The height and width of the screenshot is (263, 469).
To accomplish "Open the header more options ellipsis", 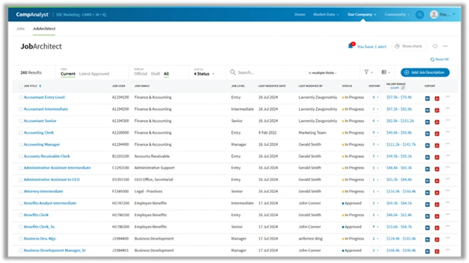I will click(x=446, y=46).
